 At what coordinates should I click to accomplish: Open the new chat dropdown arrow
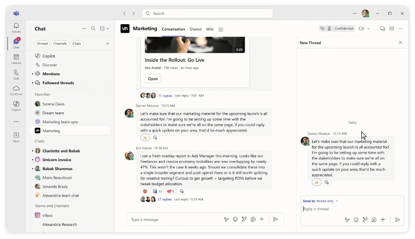108,28
